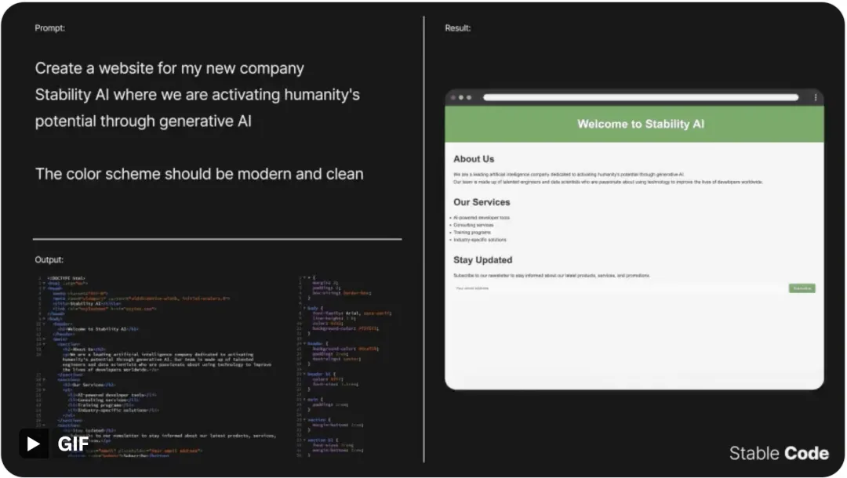This screenshot has height=478, width=847.
Task: Click the play triangle inside the GIF button
Action: [31, 443]
